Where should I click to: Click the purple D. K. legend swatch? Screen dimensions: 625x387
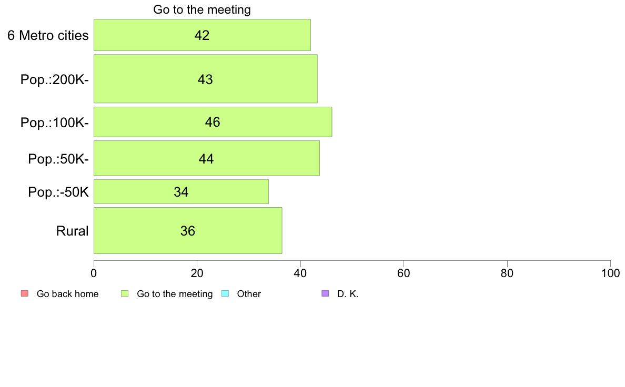click(325, 294)
